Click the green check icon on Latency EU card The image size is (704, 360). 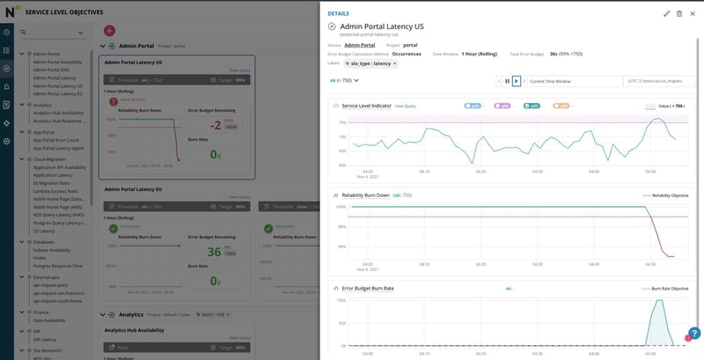[x=114, y=229]
